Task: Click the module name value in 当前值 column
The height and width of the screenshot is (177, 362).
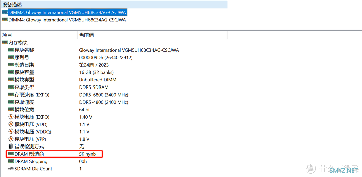Action: [x=129, y=50]
